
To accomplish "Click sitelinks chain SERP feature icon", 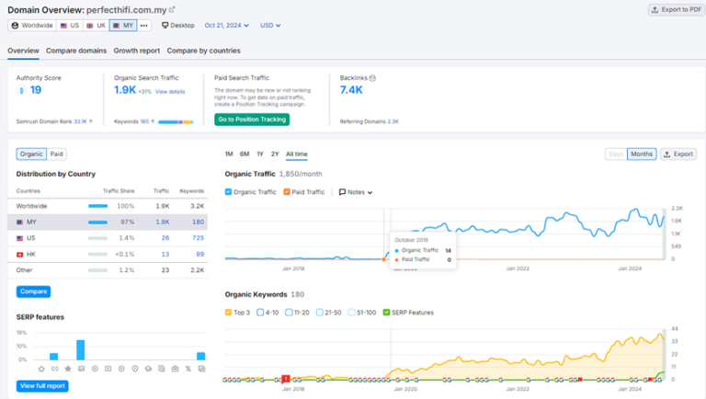I will tap(54, 369).
